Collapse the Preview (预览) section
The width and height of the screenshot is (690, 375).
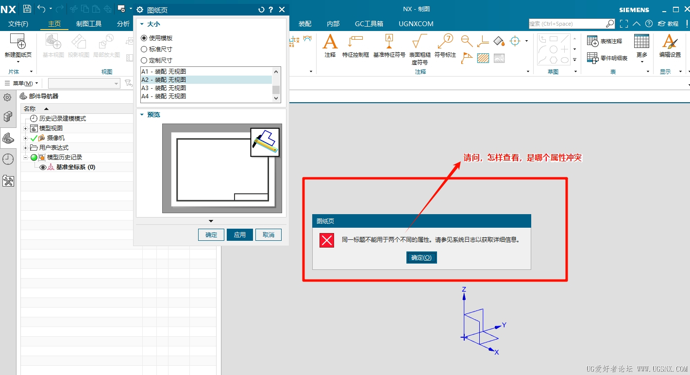coord(142,115)
